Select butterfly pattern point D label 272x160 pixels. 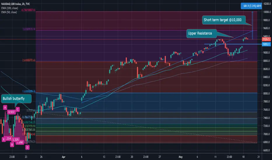coord(27,147)
